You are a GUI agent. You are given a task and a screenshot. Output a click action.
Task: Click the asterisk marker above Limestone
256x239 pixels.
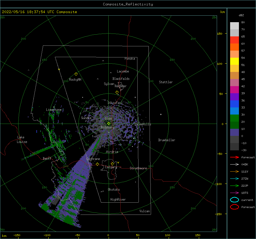click(x=54, y=107)
